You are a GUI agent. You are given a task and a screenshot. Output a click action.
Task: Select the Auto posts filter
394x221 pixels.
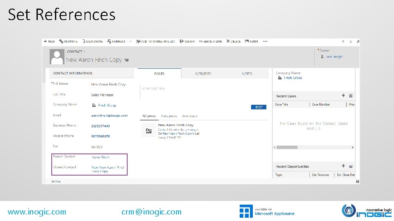169,116
